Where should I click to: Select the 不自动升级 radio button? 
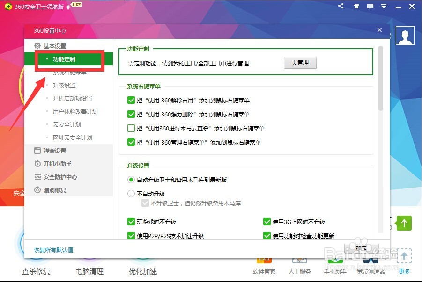pos(131,194)
